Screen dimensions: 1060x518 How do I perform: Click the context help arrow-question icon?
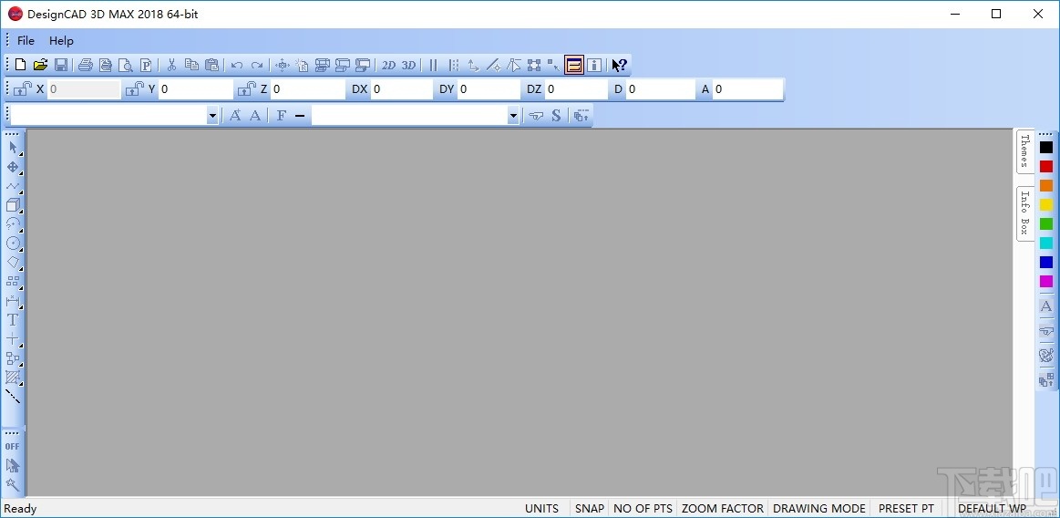[x=619, y=65]
